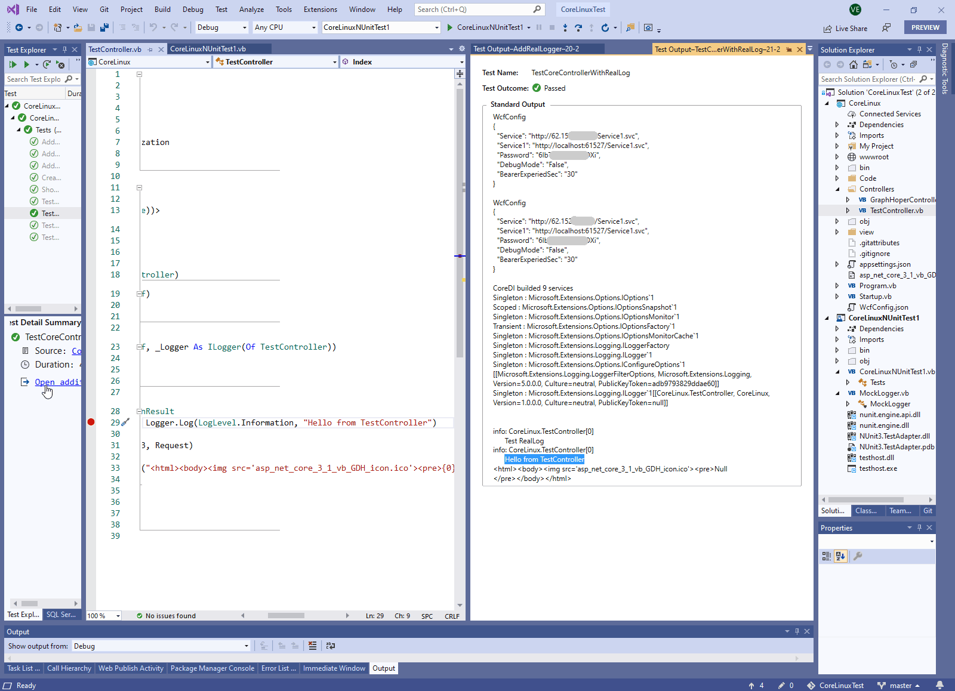Open the Show output from dropdown
This screenshot has width=955, height=691.
point(161,646)
